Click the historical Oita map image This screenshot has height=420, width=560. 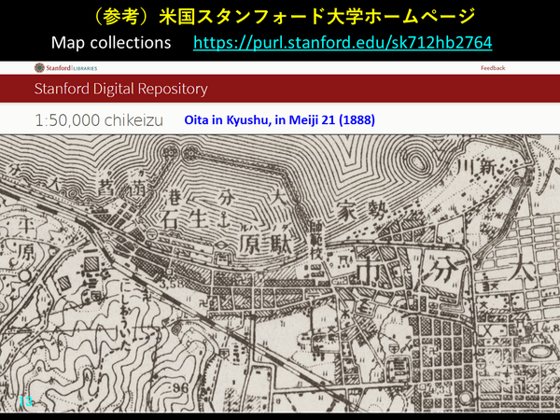pos(280,273)
